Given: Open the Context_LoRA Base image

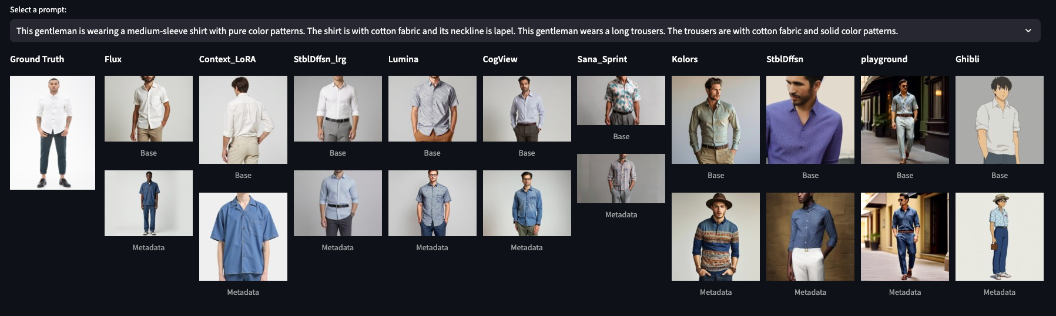Looking at the screenshot, I should [x=243, y=120].
